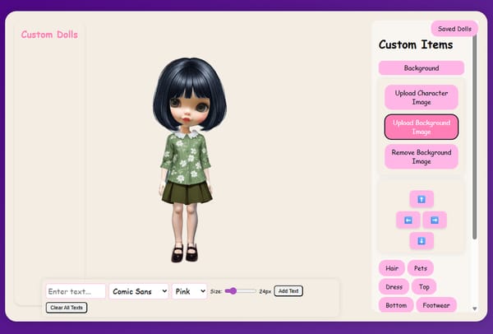Open the Top items category
This screenshot has height=334, width=493.
(x=424, y=287)
